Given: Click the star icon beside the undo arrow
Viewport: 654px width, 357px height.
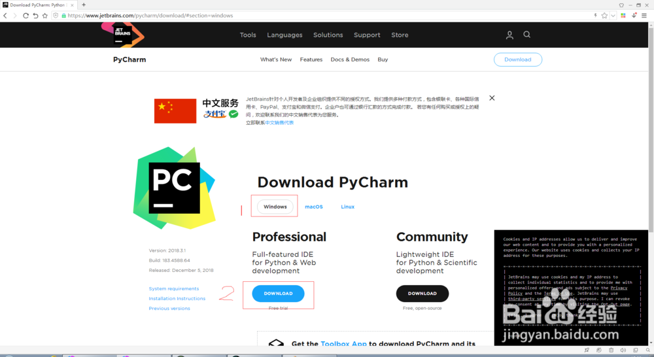Looking at the screenshot, I should click(x=45, y=16).
